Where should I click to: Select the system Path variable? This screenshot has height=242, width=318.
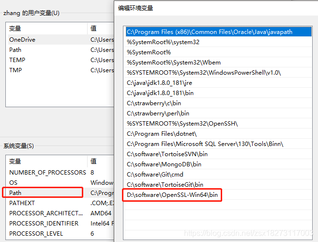(61, 193)
